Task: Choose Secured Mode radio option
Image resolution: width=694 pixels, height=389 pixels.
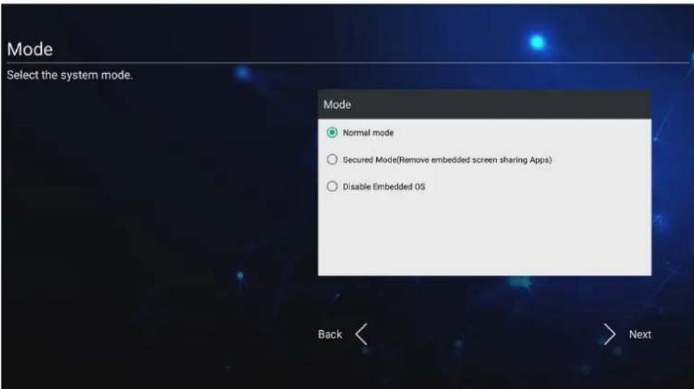Action: 332,159
